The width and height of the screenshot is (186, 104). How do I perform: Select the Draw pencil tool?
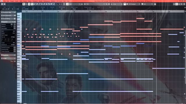click(x=35, y=4)
